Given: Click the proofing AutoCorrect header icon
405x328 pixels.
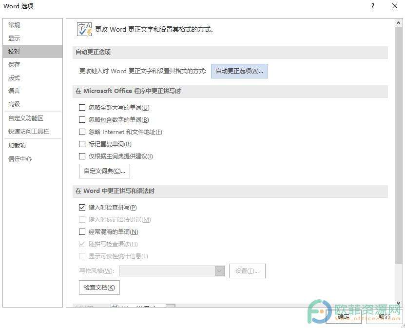Looking at the screenshot, I should [84, 29].
